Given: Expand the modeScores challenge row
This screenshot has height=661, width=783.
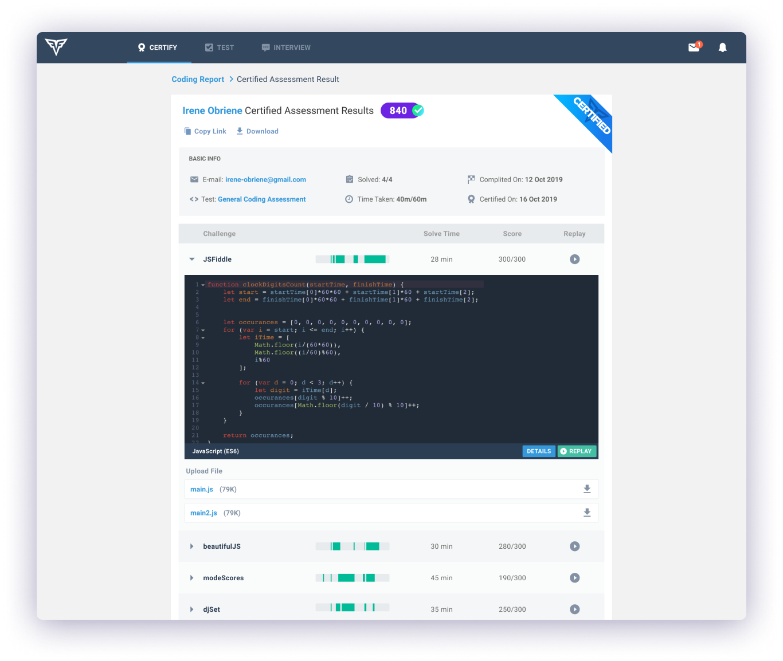Looking at the screenshot, I should (x=192, y=578).
